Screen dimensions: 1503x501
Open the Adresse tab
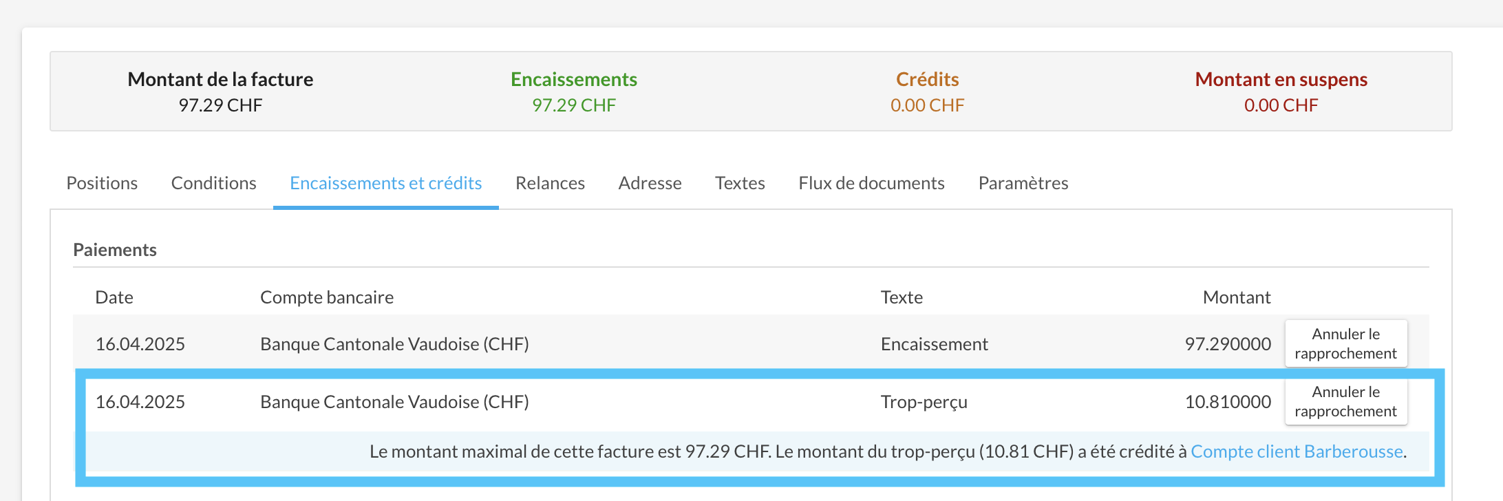tap(650, 183)
